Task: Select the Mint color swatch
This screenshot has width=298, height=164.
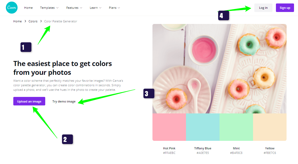Action: click(236, 127)
